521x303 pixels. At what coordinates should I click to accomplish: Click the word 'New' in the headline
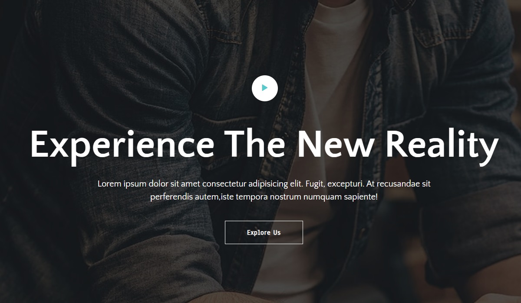coord(335,144)
